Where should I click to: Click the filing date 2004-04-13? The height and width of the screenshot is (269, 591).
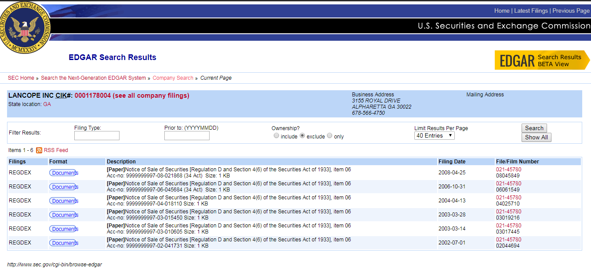point(452,201)
